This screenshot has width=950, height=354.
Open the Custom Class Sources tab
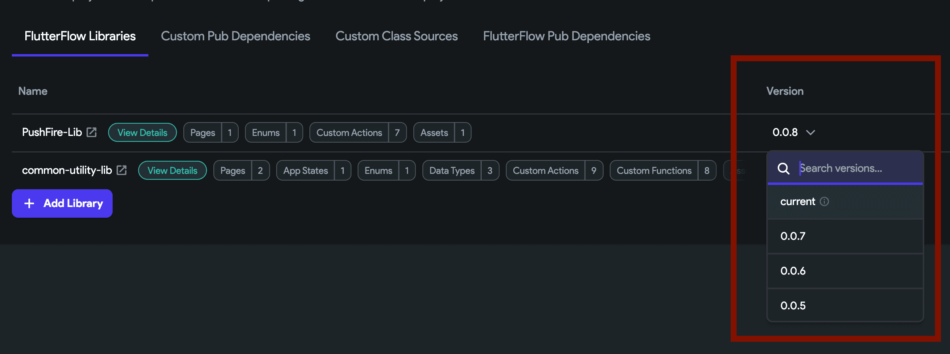pos(396,36)
